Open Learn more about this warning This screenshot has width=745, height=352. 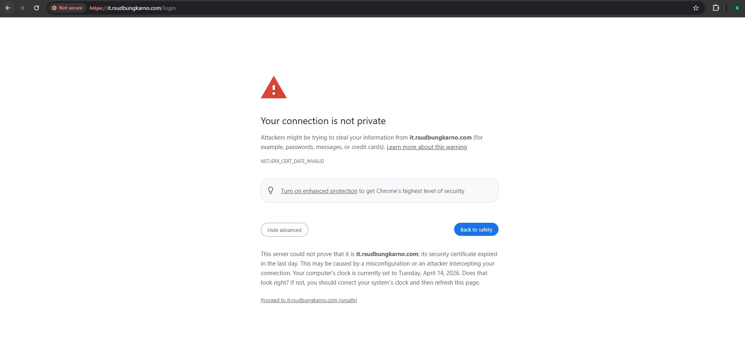(x=426, y=147)
